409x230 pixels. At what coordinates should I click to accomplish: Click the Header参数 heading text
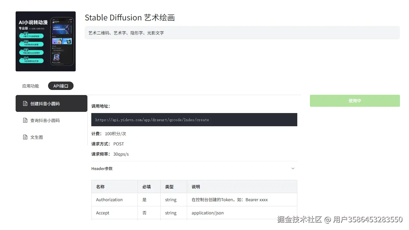pyautogui.click(x=102, y=169)
